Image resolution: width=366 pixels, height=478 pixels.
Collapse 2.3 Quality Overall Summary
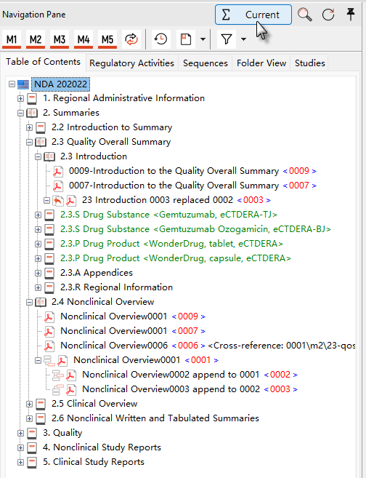tap(29, 142)
